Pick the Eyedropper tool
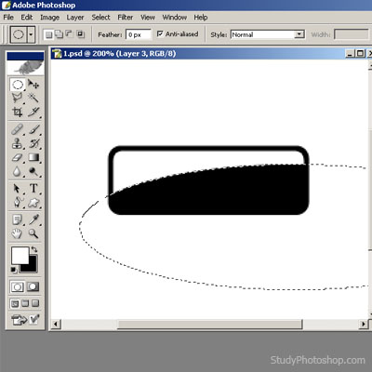 pyautogui.click(x=33, y=219)
